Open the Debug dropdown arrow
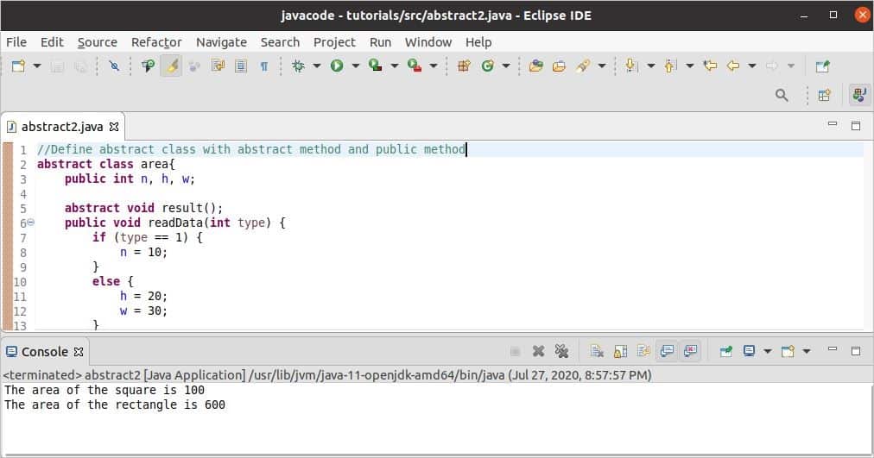 (317, 66)
